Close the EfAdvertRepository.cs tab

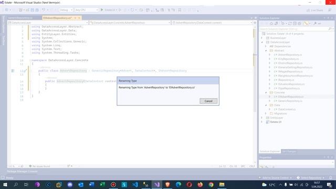point(79,18)
